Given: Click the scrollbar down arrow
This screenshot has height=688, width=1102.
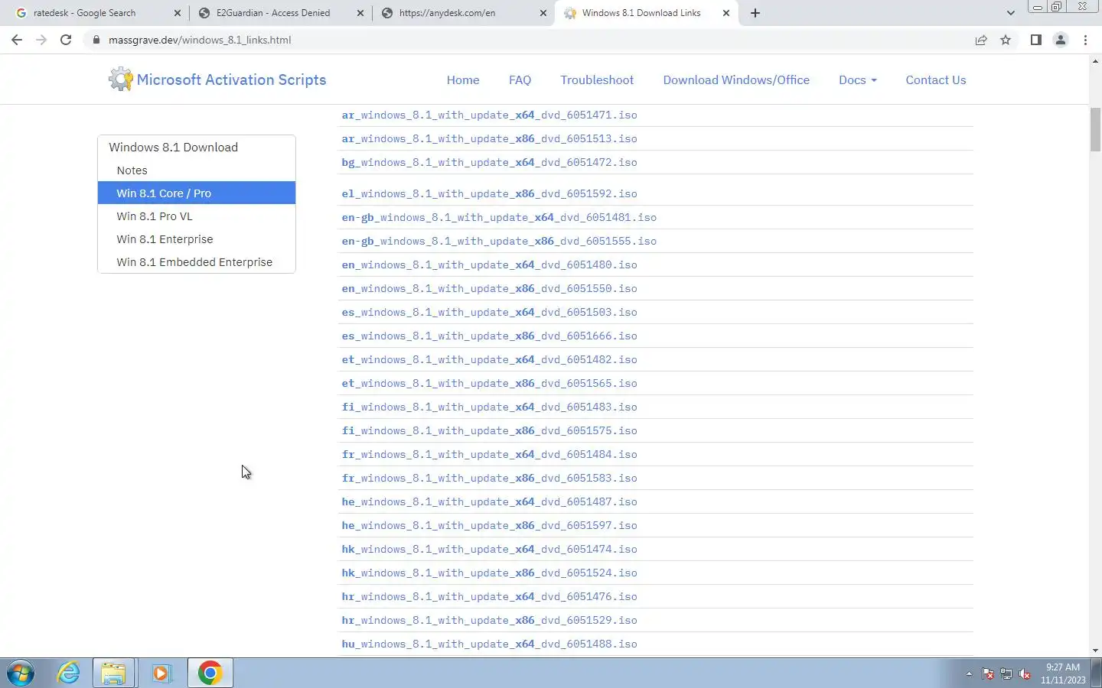Looking at the screenshot, I should 1095,651.
